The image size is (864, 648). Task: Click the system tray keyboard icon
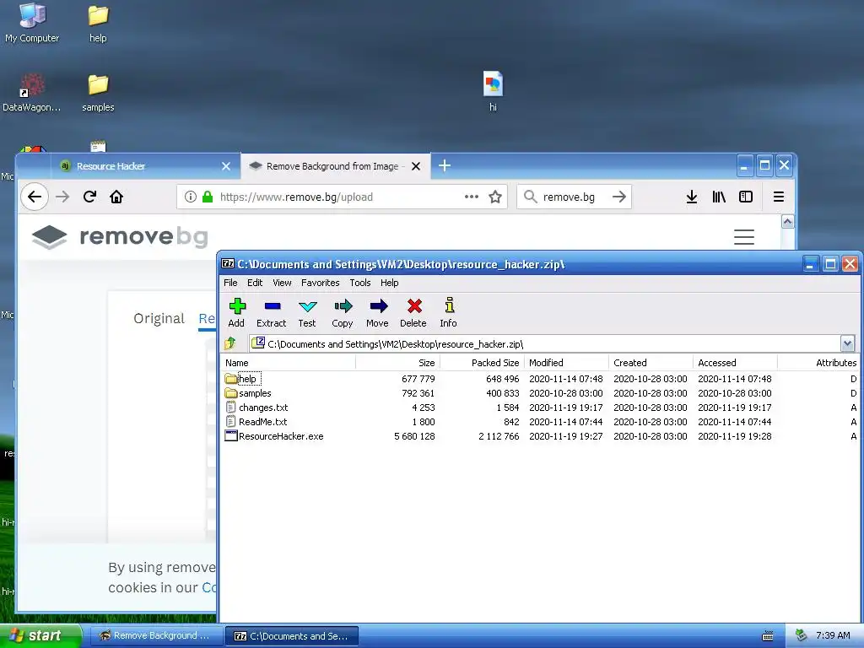tap(768, 636)
